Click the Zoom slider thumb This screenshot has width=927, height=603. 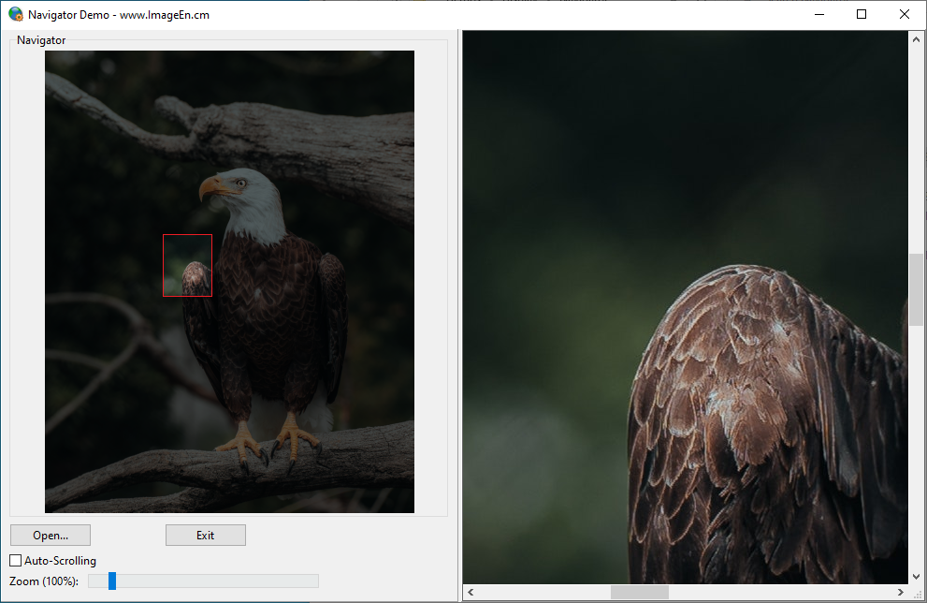111,581
